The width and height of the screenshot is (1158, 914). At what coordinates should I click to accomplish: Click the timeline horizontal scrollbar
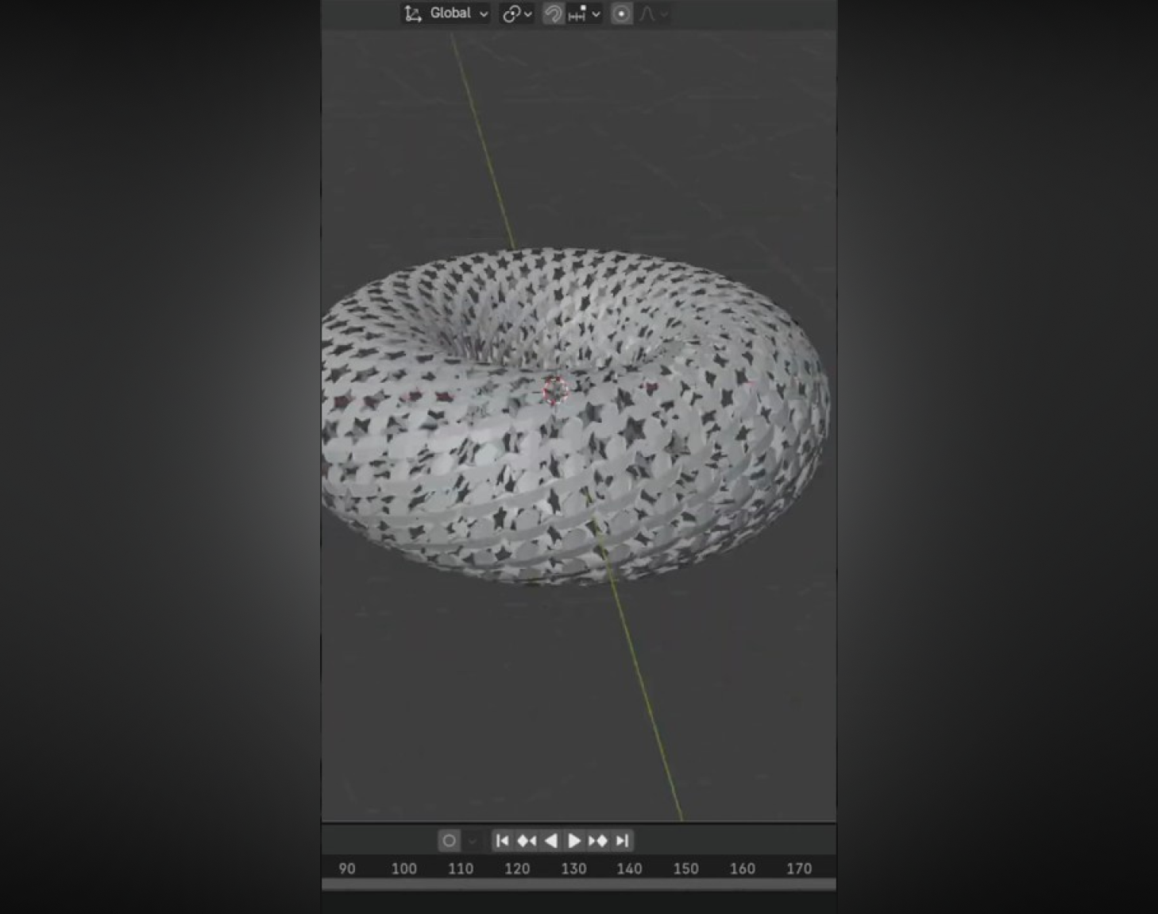[x=578, y=884]
